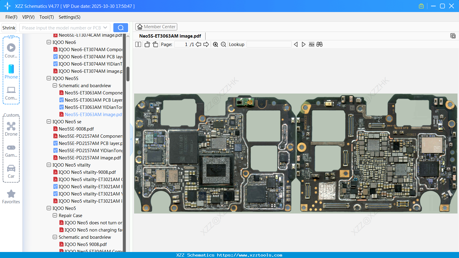
Task: Click the zoom out magnifier icon
Action: click(223, 45)
